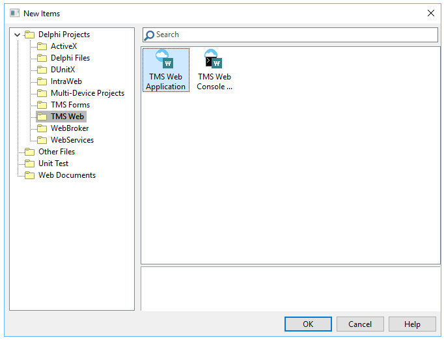Click the Delphi Files folder icon
This screenshot has width=444, height=340.
click(x=42, y=58)
